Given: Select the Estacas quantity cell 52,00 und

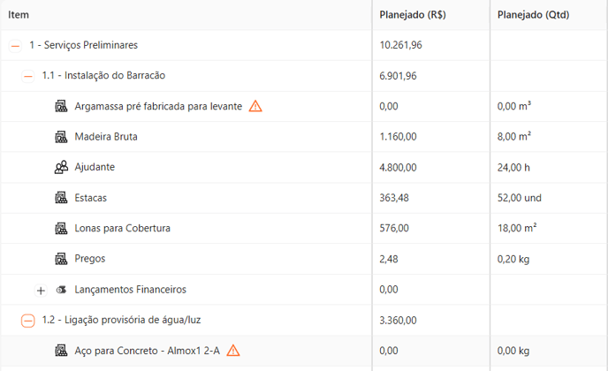Looking at the screenshot, I should [x=520, y=198].
